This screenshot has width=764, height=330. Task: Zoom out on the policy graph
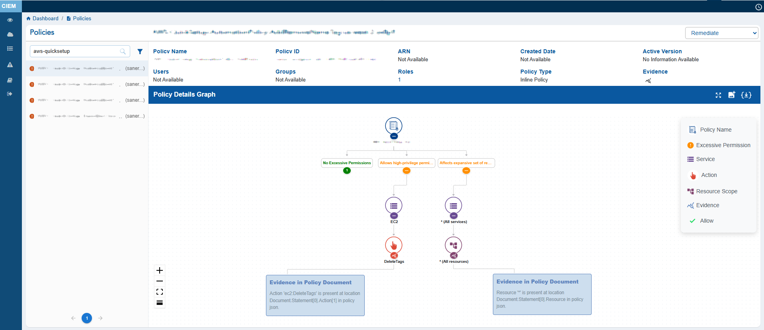[160, 281]
